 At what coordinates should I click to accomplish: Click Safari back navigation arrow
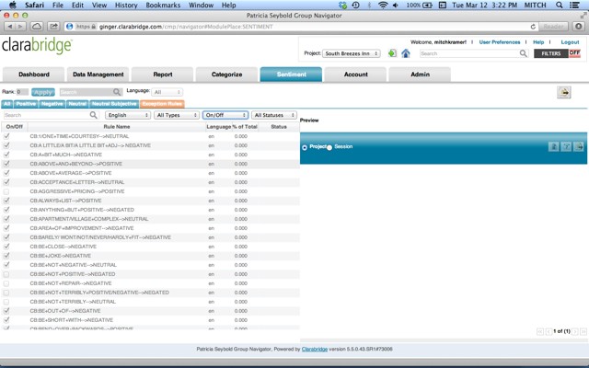[x=10, y=27]
